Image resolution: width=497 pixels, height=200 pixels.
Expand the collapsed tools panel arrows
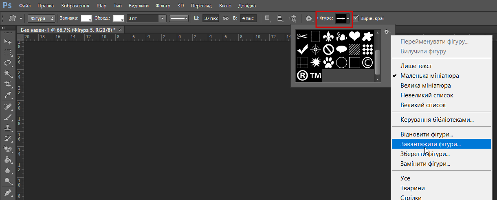pyautogui.click(x=3, y=27)
